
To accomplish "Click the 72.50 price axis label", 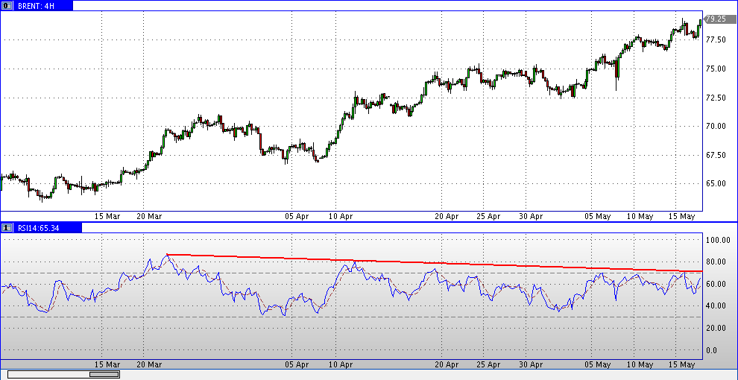I will (716, 98).
